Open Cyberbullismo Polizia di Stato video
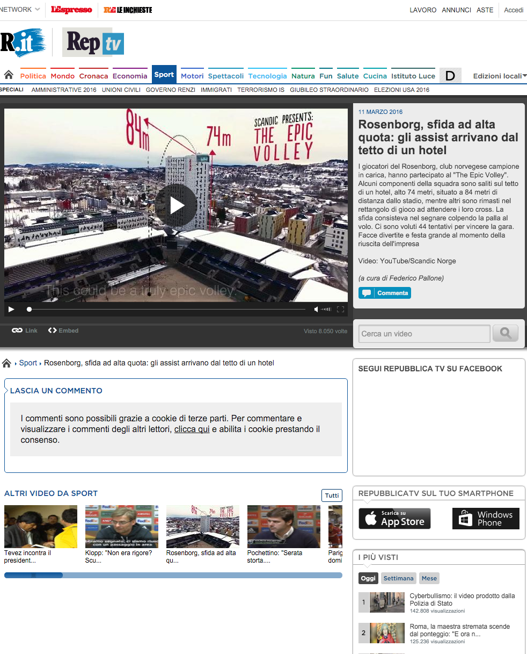Screen dimensions: 527x654 [x=462, y=600]
